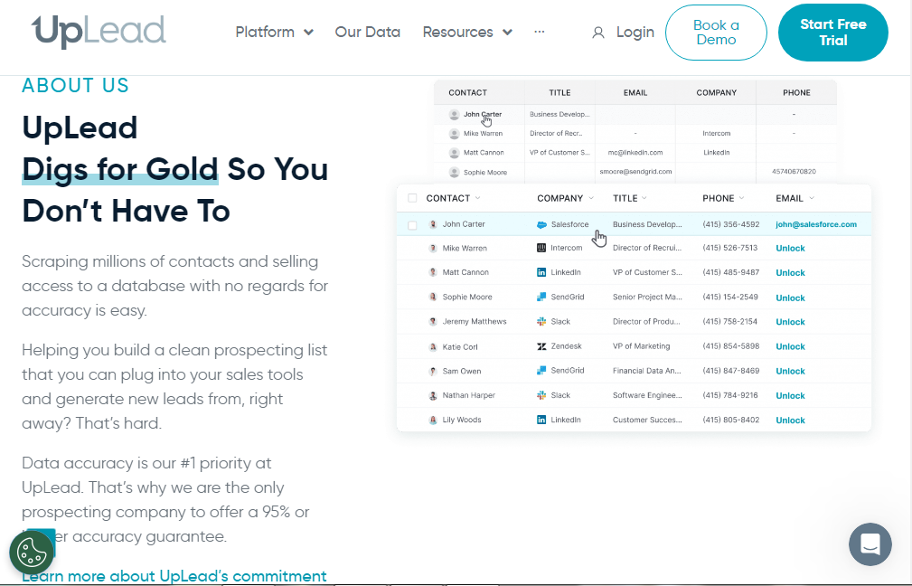Image resolution: width=912 pixels, height=586 pixels.
Task: Click Matt Cannon's avatar in upper table
Action: tap(455, 153)
